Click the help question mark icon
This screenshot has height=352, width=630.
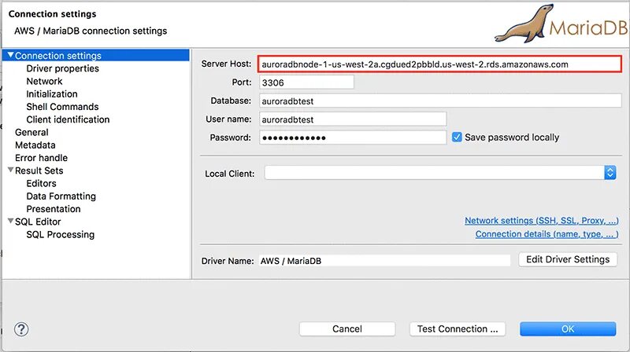[21, 329]
